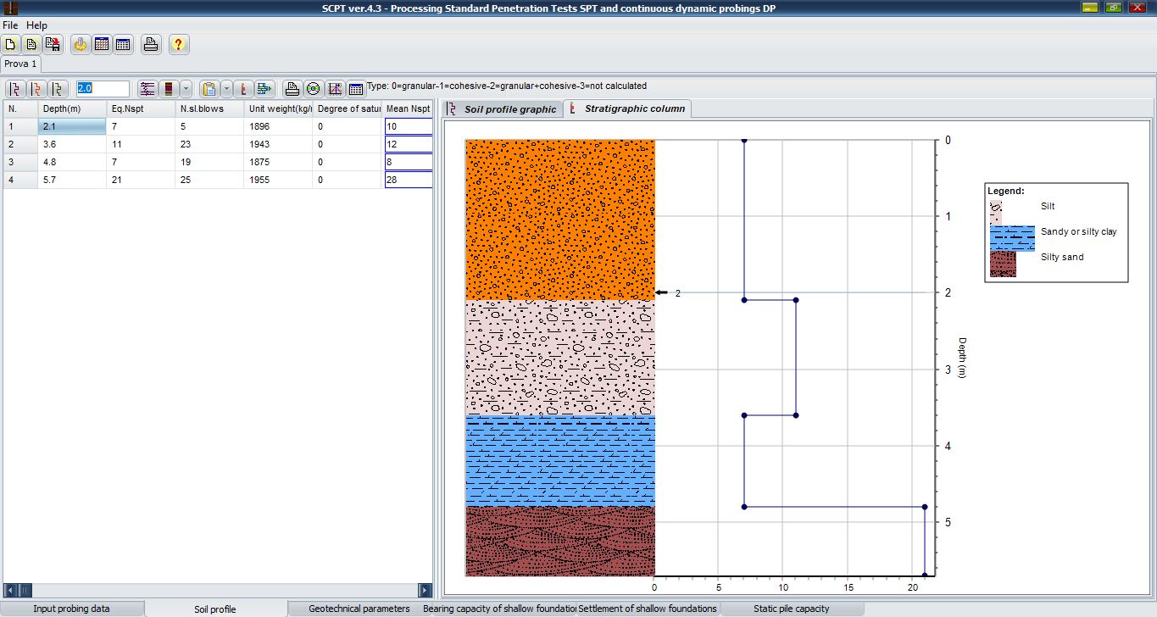The height and width of the screenshot is (617, 1157).
Task: Click the CD disc icon
Action: pos(313,89)
